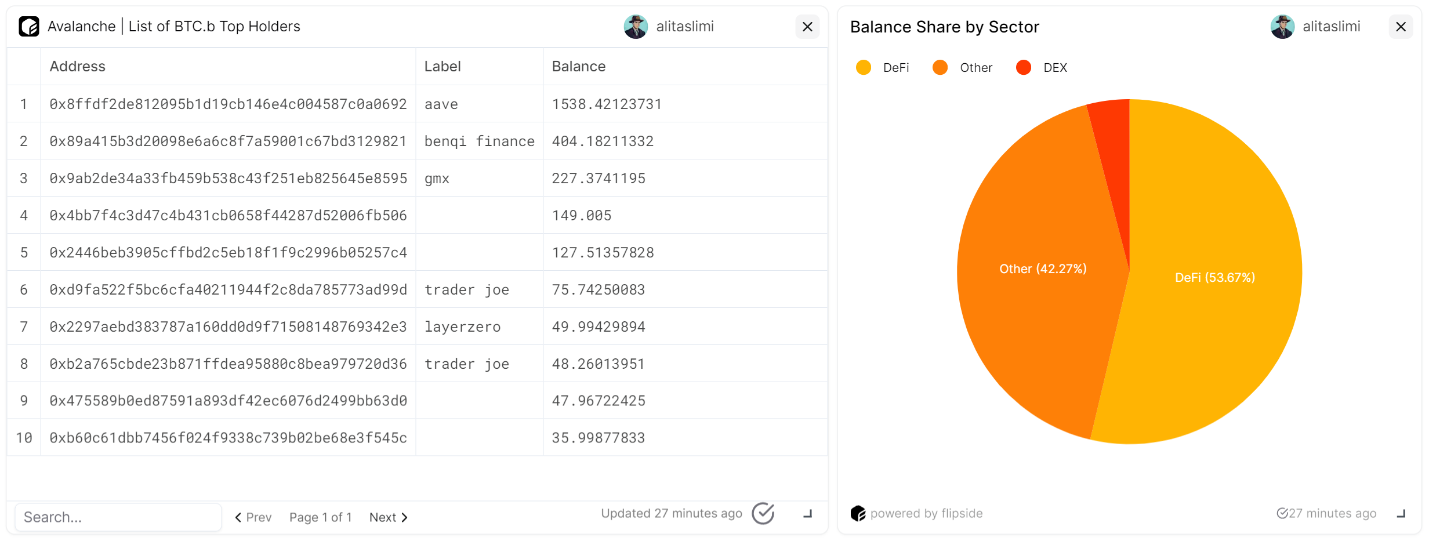Select address 0xb60c61dbb7456f024f9338c739b02be68e3f545c
The height and width of the screenshot is (541, 1429).
[x=229, y=438]
